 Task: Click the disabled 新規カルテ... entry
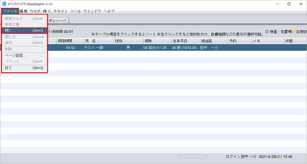click(x=25, y=19)
